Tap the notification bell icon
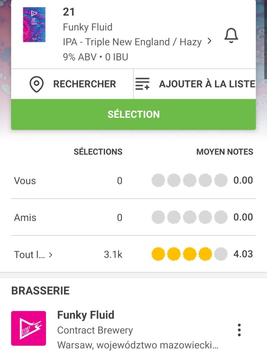This screenshot has width=267, height=361. [x=231, y=36]
